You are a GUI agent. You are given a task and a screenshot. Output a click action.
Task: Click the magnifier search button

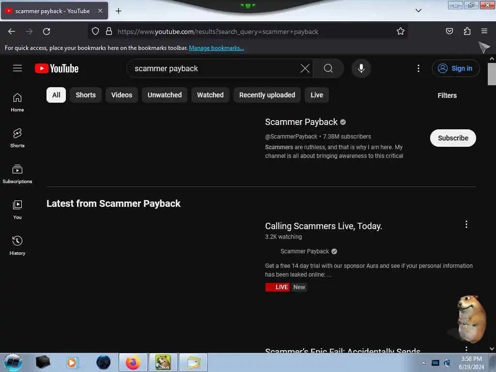[328, 68]
